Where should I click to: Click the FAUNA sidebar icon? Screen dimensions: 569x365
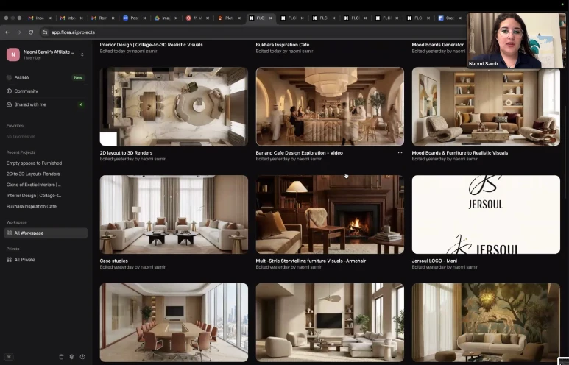9,77
